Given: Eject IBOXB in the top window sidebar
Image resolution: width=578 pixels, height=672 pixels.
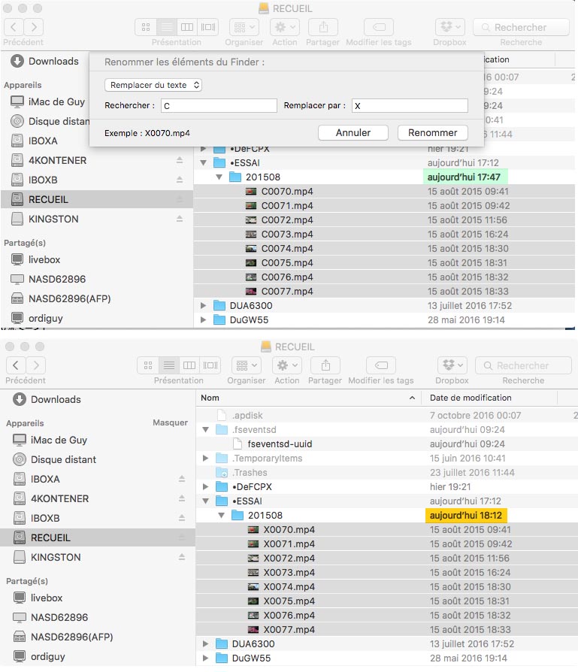Looking at the screenshot, I should tap(180, 180).
